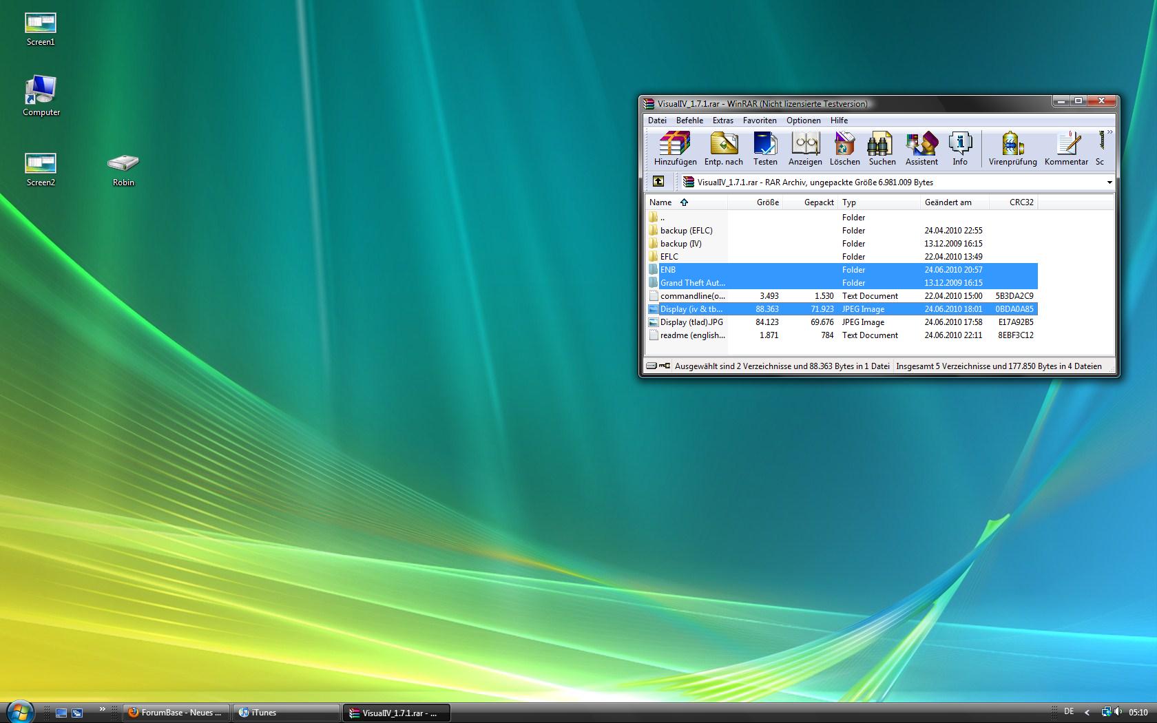Click the network tray icon
The width and height of the screenshot is (1157, 723).
(x=1106, y=712)
